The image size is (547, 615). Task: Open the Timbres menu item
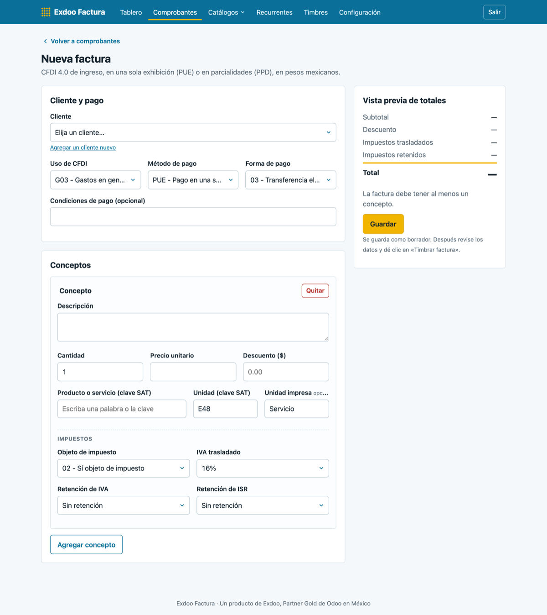pos(316,12)
